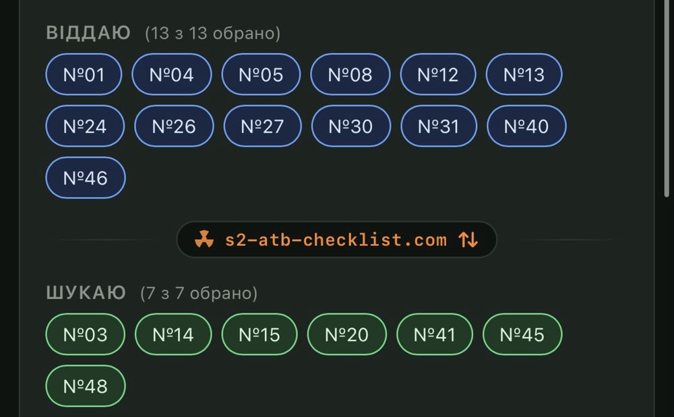Click the orange swap arrows icon
The width and height of the screenshot is (674, 417).
pyautogui.click(x=468, y=240)
